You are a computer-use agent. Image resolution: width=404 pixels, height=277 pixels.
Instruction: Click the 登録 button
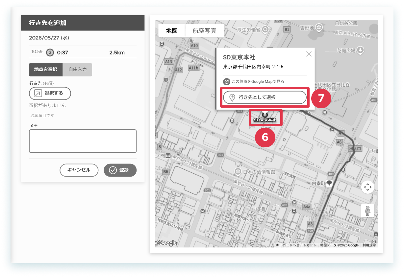[x=120, y=170]
